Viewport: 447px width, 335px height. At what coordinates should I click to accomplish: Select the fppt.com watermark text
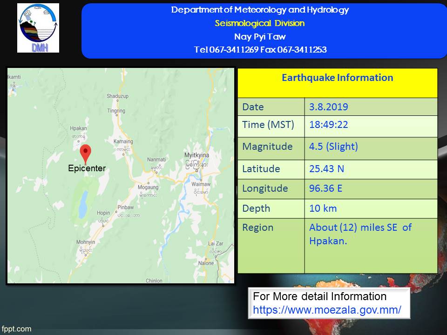(16, 329)
